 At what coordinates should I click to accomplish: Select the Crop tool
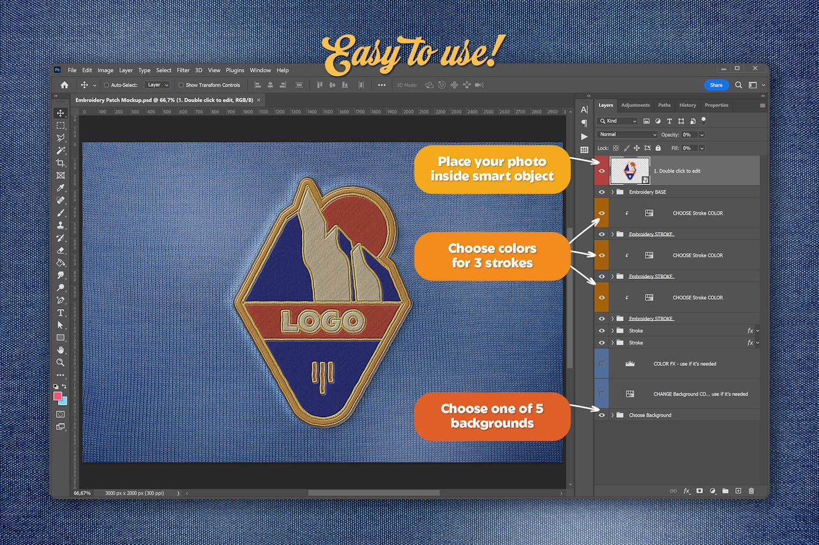point(60,163)
